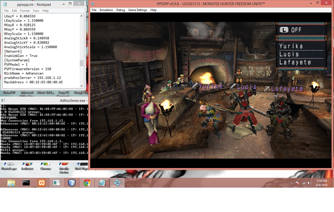
Task: Open the PPSSPP Debug menu
Action: click(x=120, y=10)
